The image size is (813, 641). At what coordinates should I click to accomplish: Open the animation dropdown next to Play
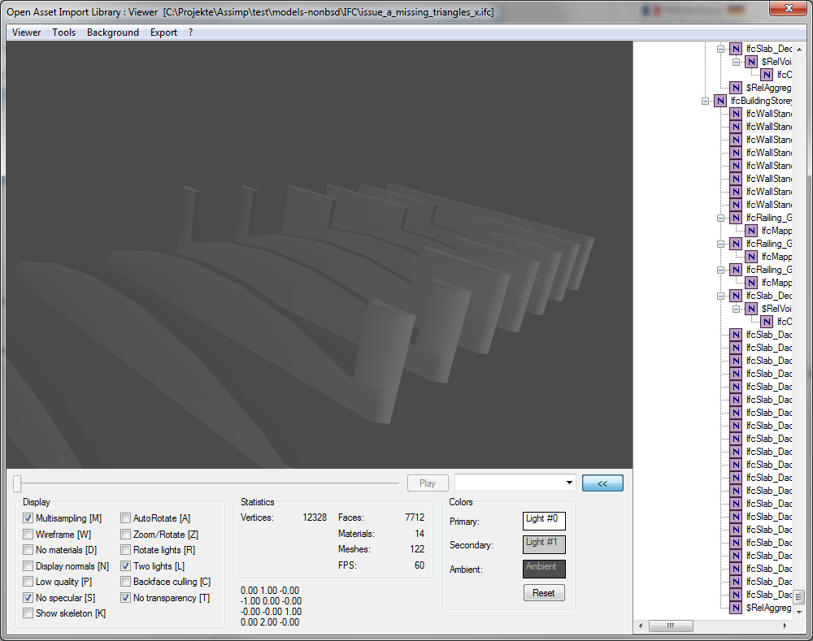(x=567, y=483)
